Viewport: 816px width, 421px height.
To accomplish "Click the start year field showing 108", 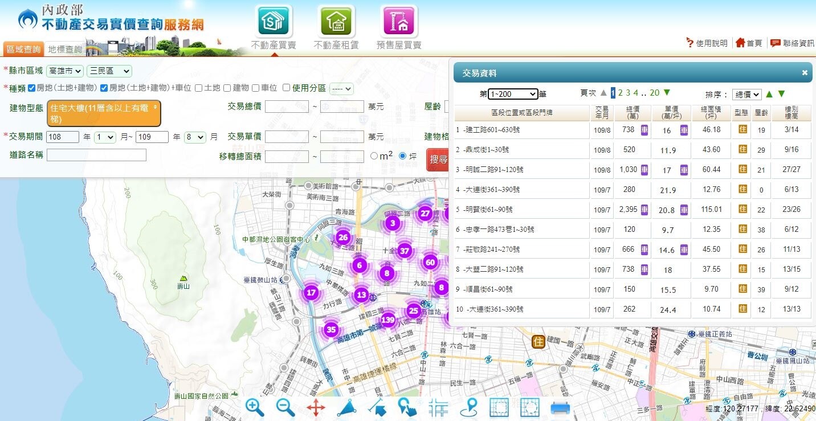I will point(63,137).
